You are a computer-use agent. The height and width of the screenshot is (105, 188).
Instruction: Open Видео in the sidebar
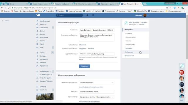pos(42,44)
